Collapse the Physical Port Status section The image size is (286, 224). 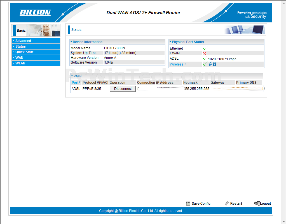[x=170, y=42]
